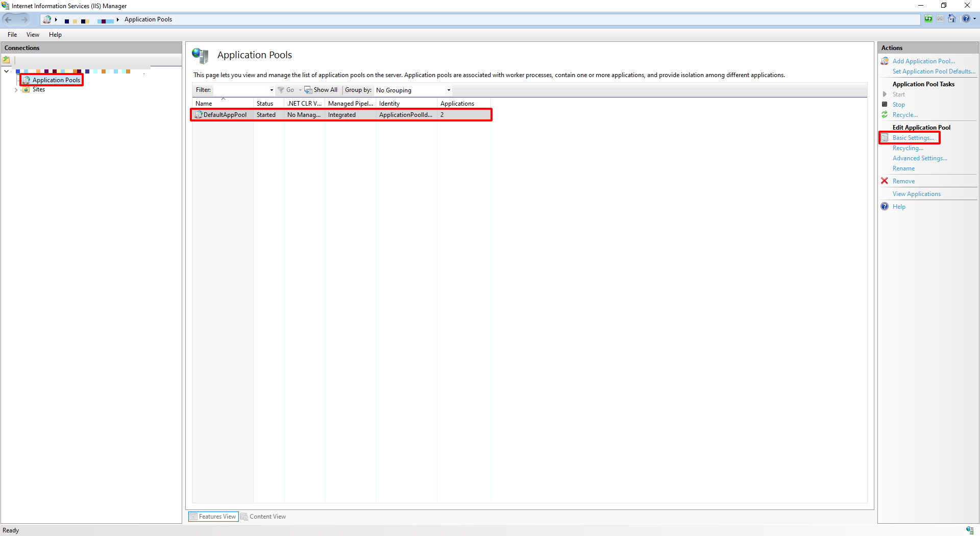Click the Home house icon in toolbar
Screen dimensions: 980x536
coord(951,19)
